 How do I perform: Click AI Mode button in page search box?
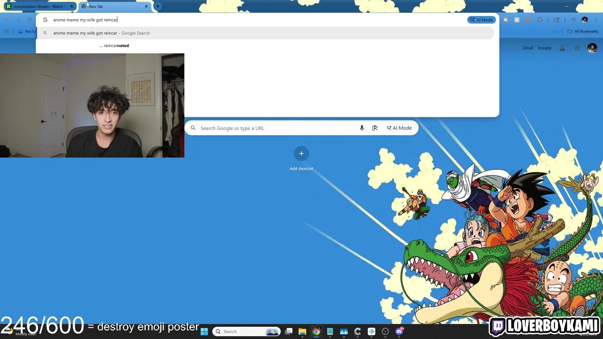coord(399,128)
